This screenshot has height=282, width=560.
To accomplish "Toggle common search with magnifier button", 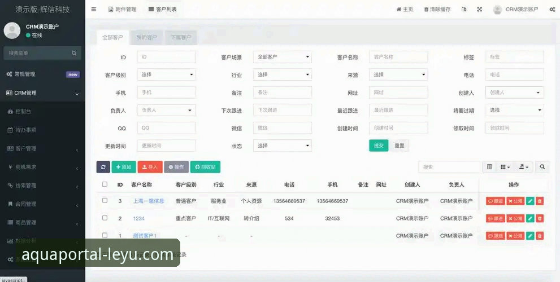I will (542, 167).
